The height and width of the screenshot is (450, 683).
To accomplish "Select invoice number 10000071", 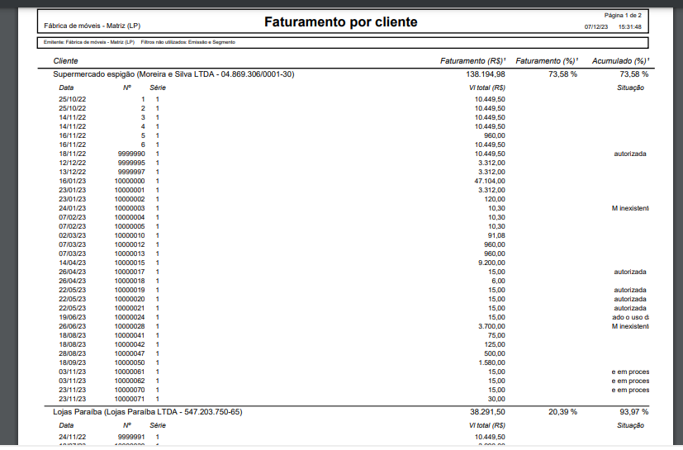I will (x=130, y=400).
